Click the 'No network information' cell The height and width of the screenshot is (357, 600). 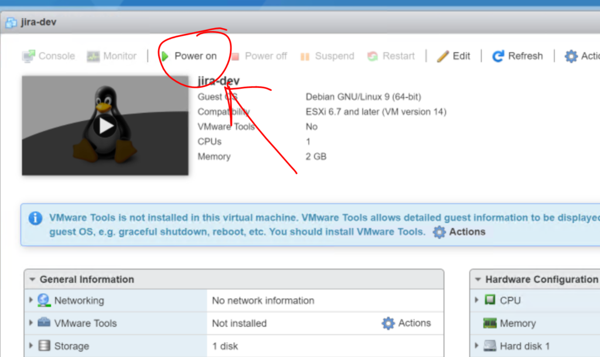263,300
